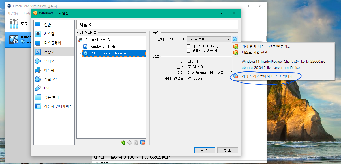341x164 pixels.
Task: Open 머신 menu in VirtualBox Manager
Action: (x=26, y=13)
